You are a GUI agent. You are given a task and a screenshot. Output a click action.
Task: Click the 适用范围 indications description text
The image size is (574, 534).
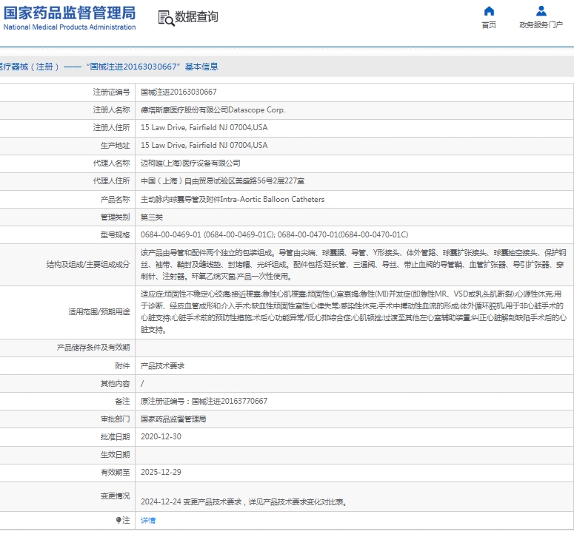pyautogui.click(x=353, y=312)
